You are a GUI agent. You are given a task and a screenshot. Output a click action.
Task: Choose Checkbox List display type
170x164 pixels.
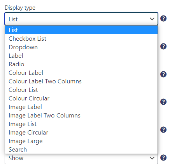click(x=81, y=38)
